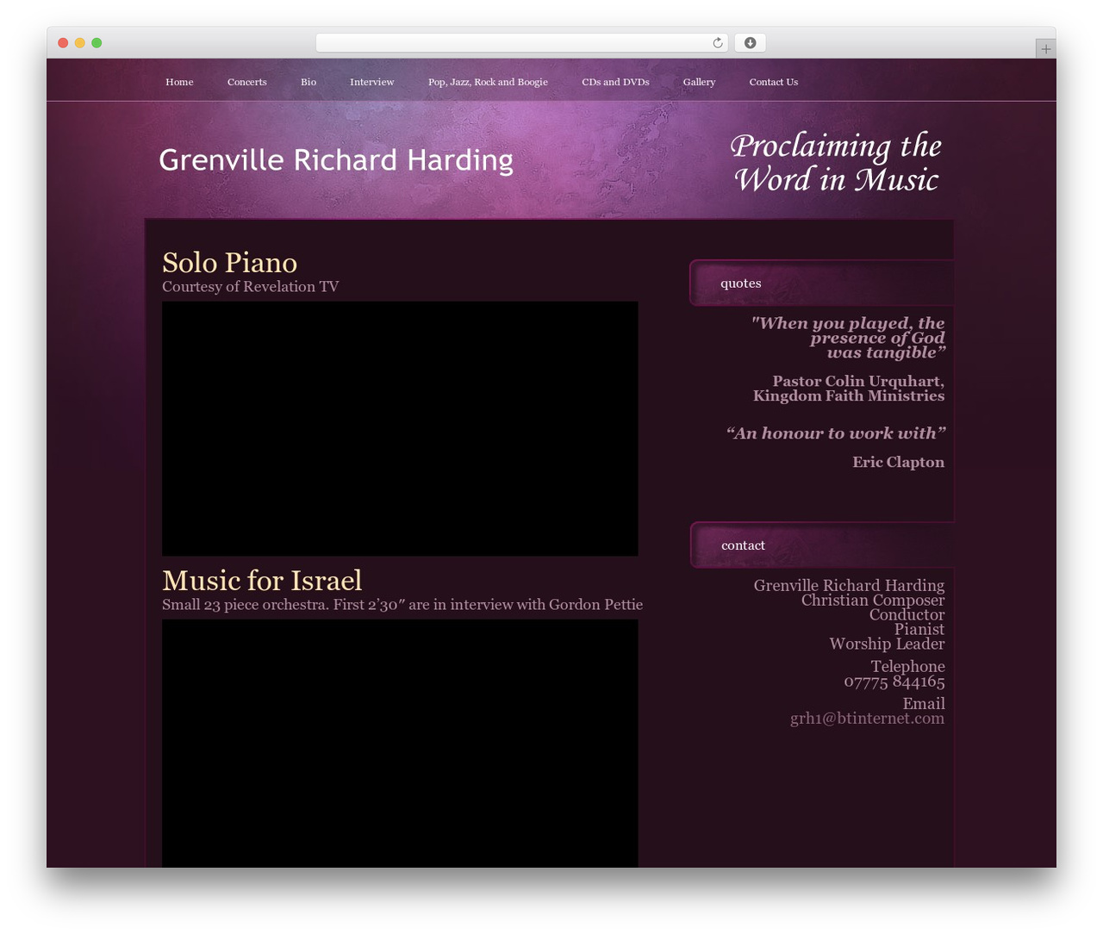Select Pop, Jazz, Rock and Boogie
1103x934 pixels.
488,82
